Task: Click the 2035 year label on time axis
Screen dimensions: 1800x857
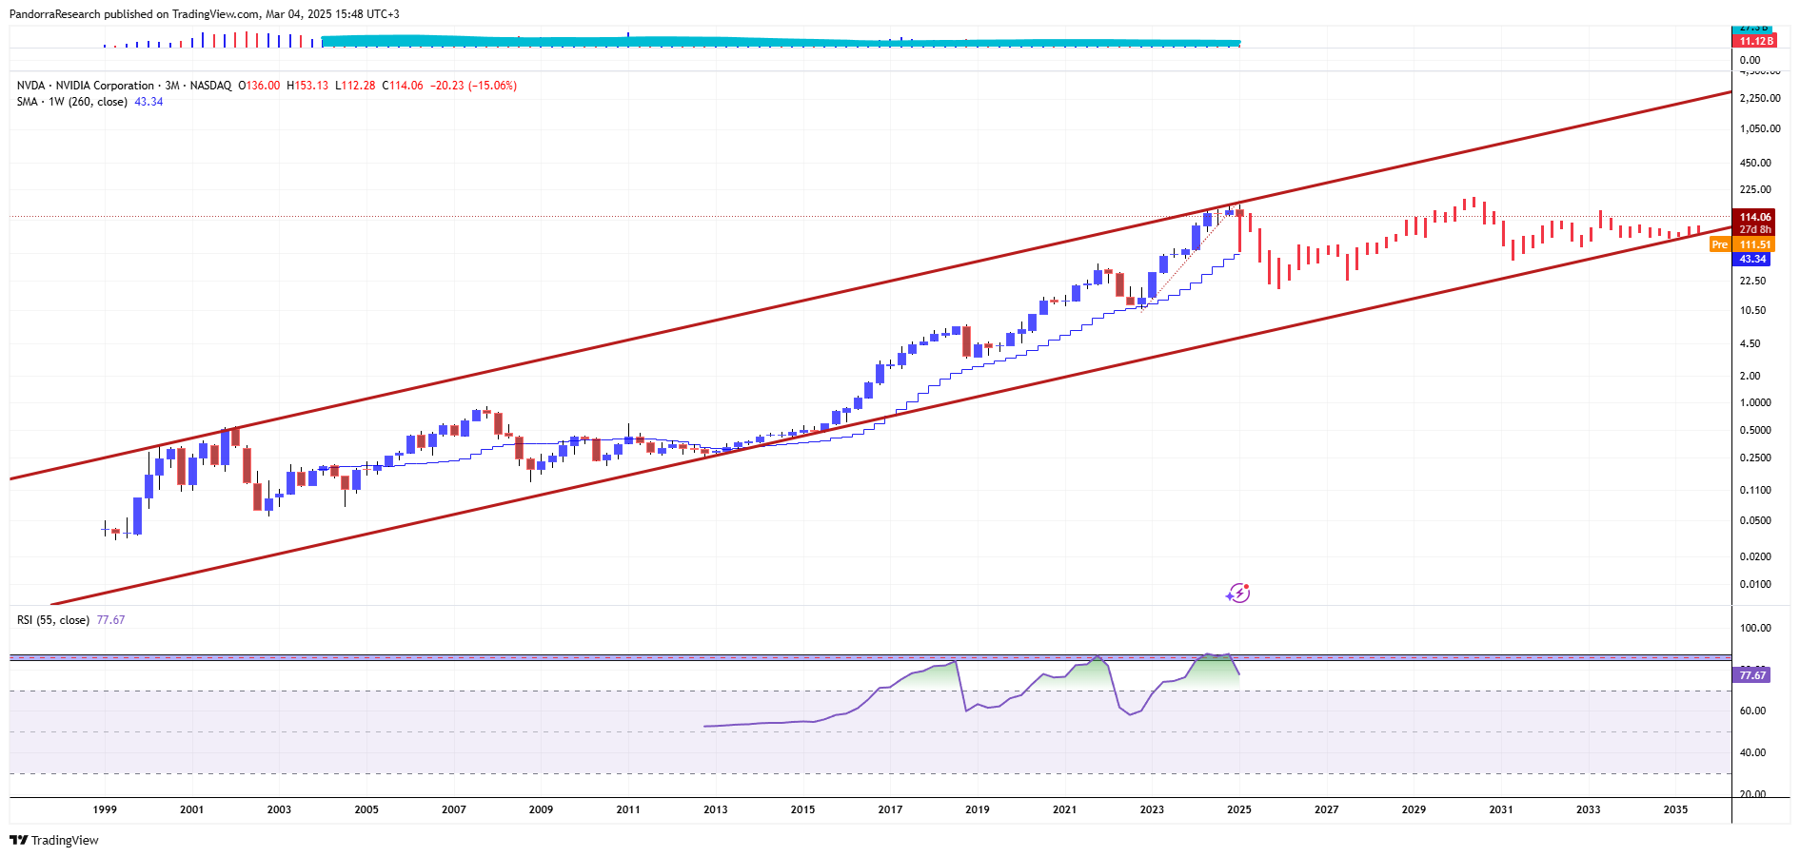Action: (1675, 809)
